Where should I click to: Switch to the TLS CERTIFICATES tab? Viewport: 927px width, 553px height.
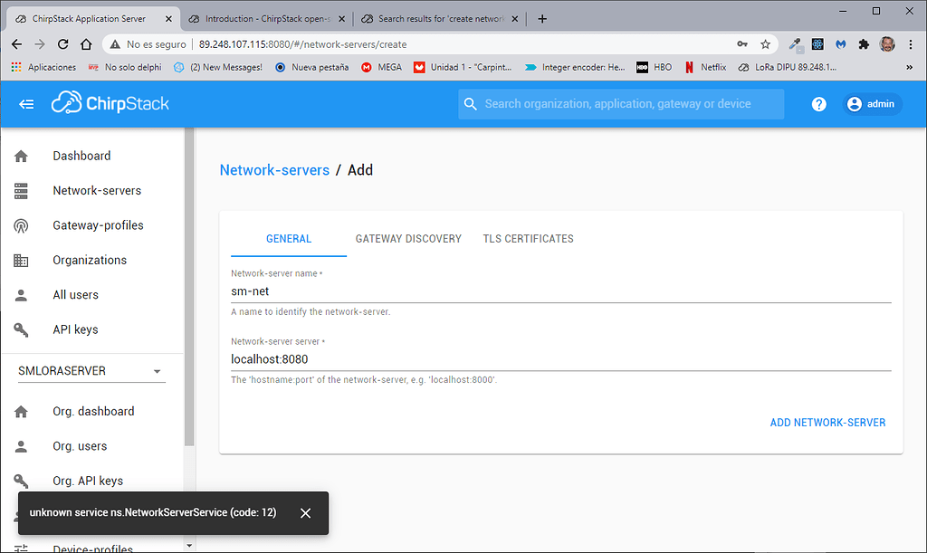528,238
